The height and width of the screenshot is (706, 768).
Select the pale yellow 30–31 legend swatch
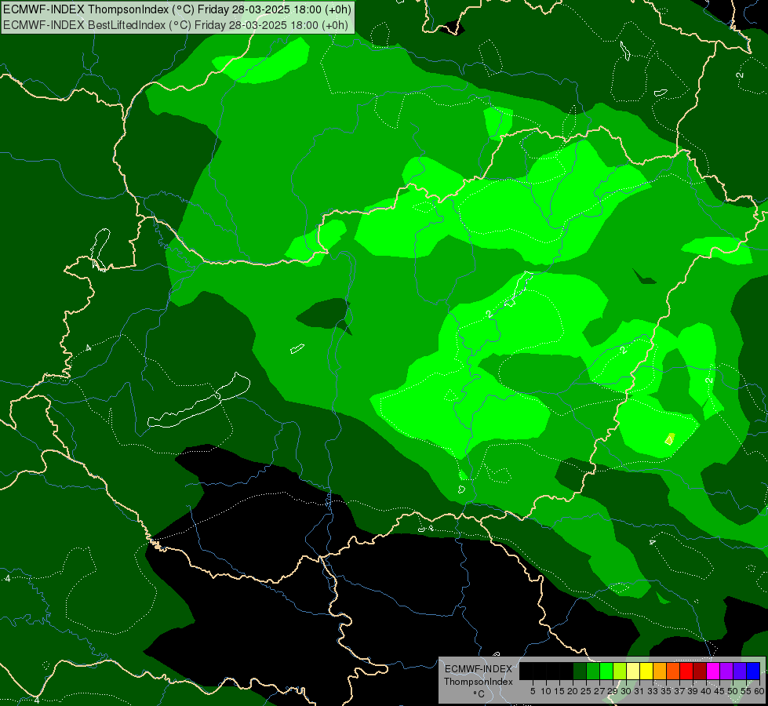click(x=633, y=671)
